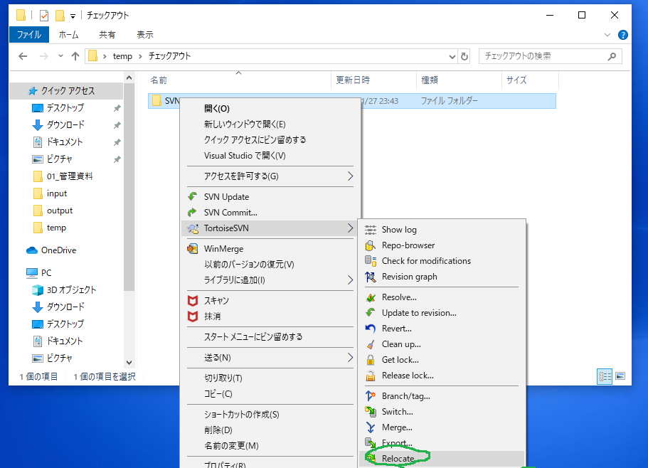Expand the ribbon with the chevron
The image size is (648, 468).
tap(607, 35)
